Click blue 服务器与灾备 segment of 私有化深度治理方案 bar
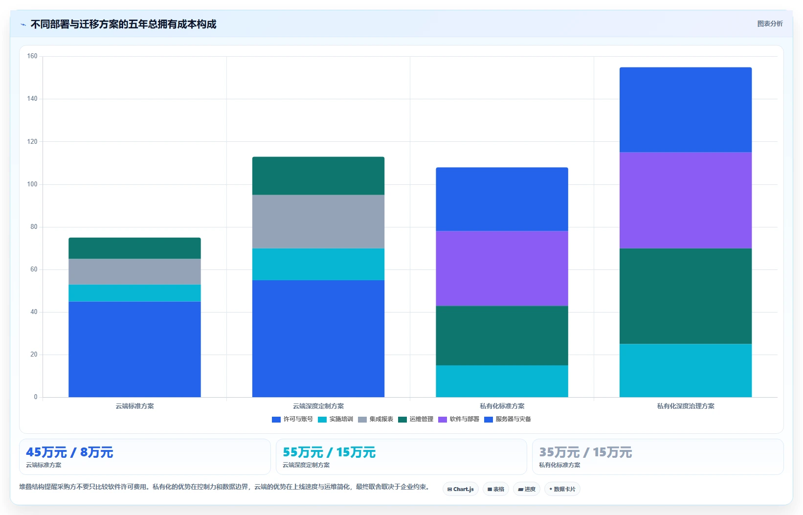 pyautogui.click(x=686, y=110)
